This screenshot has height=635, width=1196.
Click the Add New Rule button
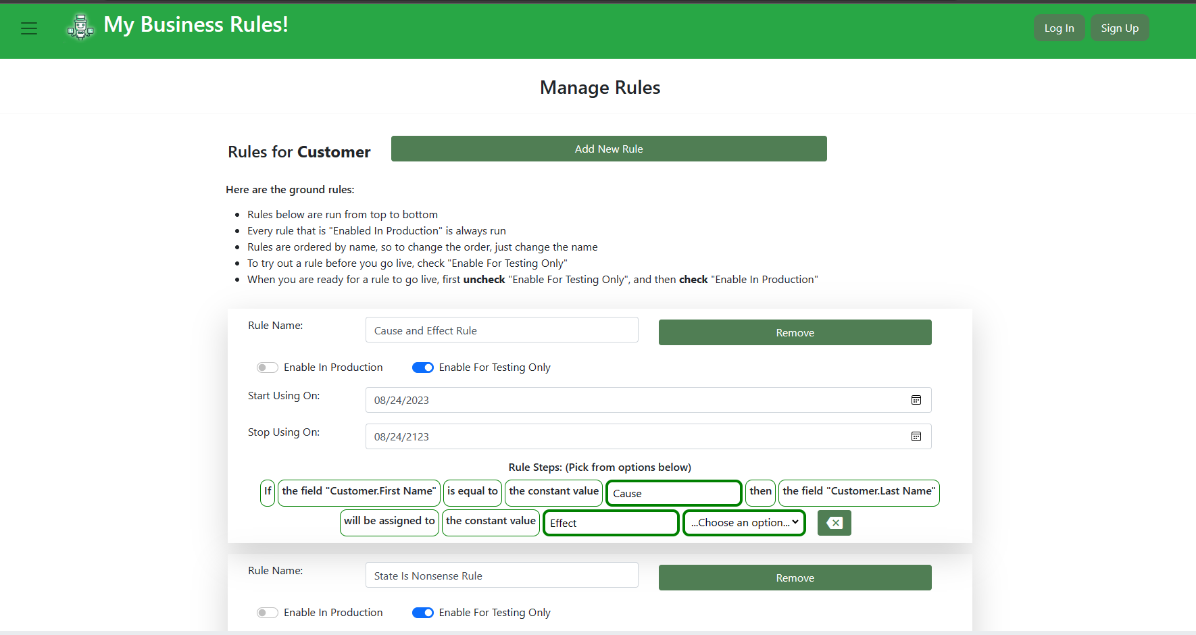click(609, 149)
